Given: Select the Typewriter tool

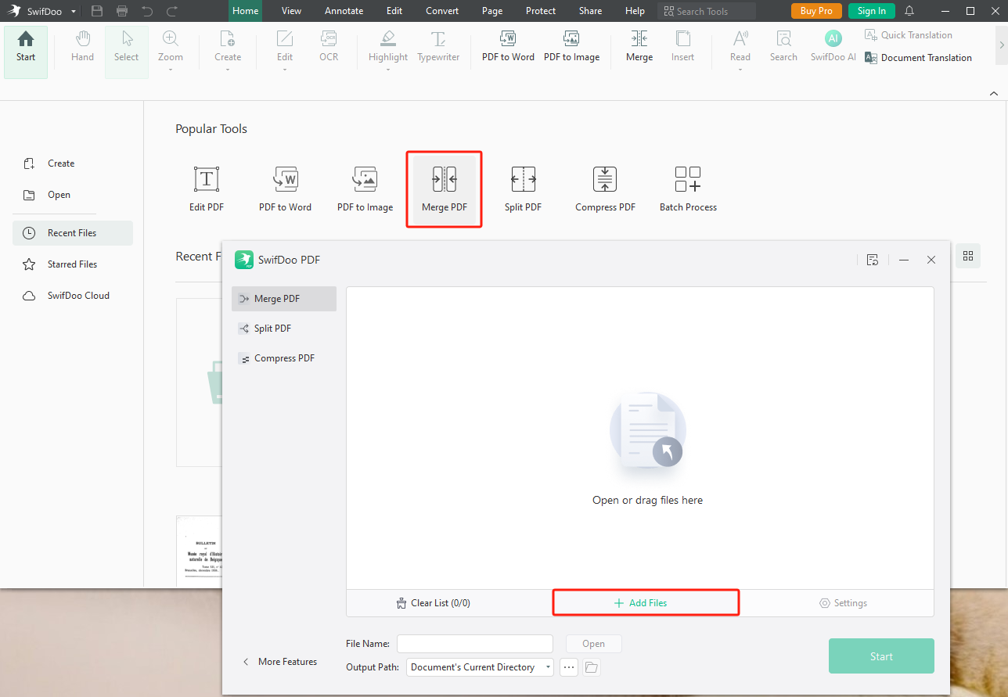Looking at the screenshot, I should [437, 47].
